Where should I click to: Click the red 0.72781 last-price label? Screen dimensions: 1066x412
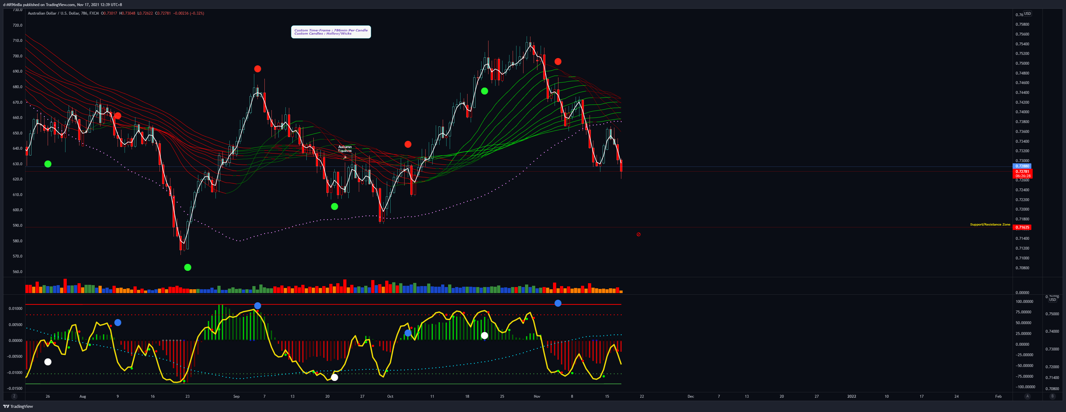[x=1022, y=171]
